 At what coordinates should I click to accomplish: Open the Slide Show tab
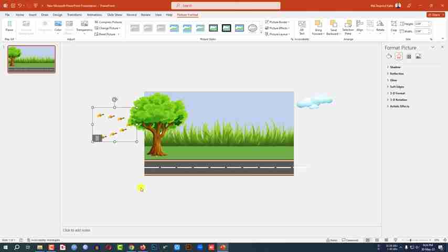[x=114, y=15]
